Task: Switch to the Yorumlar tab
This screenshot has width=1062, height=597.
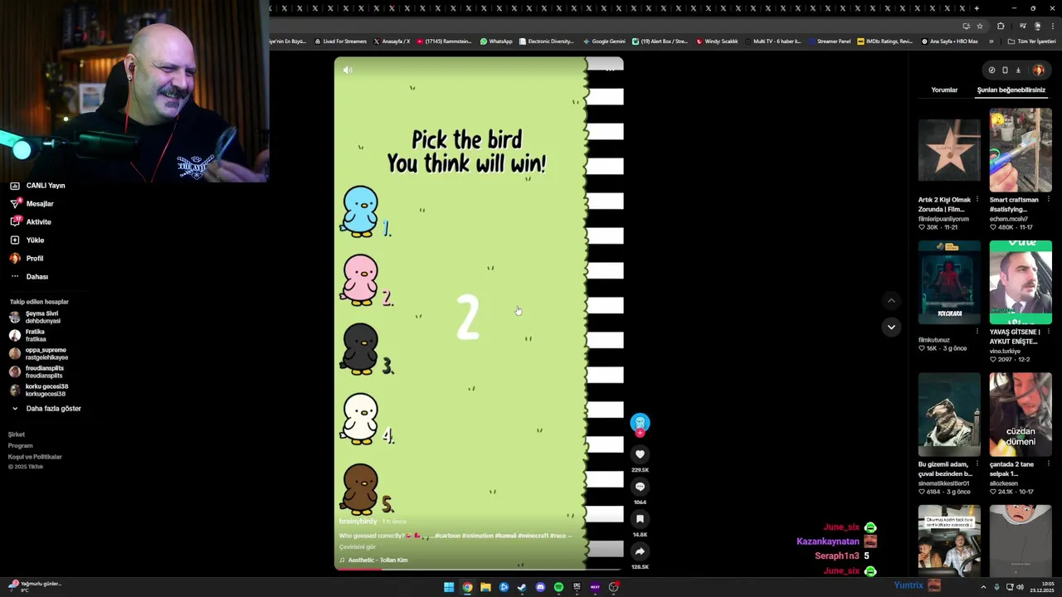Action: [944, 90]
